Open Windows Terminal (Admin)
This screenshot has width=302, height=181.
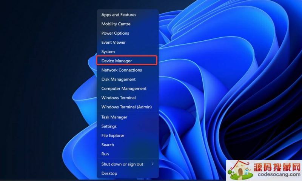[126, 107]
